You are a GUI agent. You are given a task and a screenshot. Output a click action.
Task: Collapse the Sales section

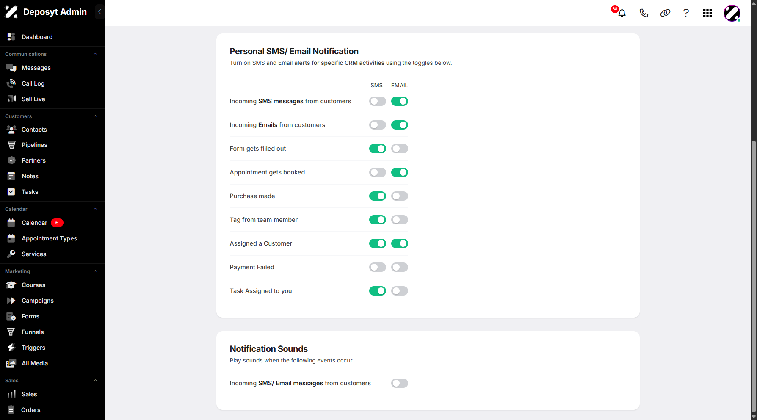pyautogui.click(x=95, y=381)
